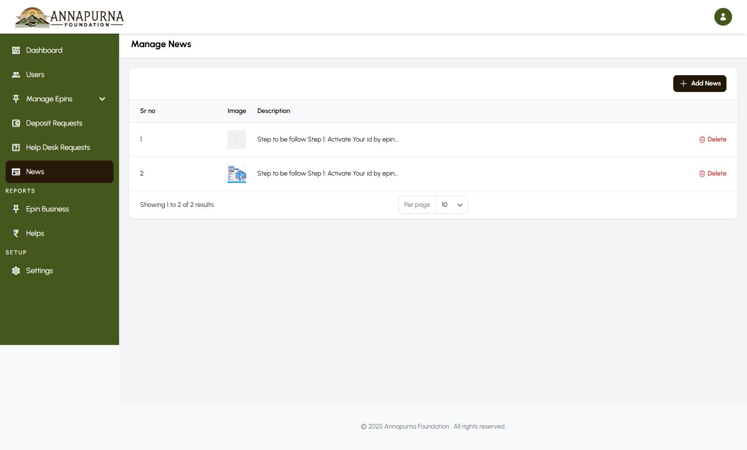Click the 2025 Annapurna Foundation copyright text

coord(433,427)
